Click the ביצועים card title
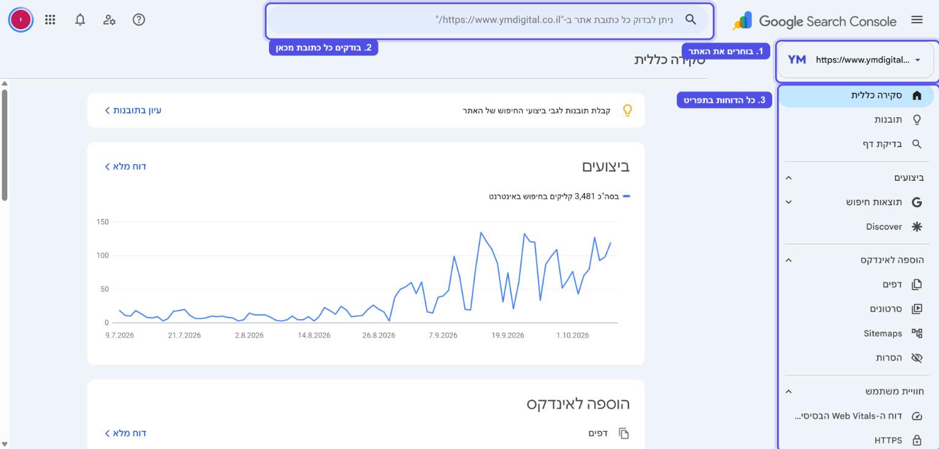 [605, 167]
